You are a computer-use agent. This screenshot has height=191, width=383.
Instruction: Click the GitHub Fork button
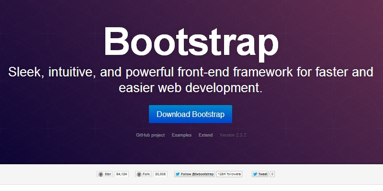tap(143, 174)
